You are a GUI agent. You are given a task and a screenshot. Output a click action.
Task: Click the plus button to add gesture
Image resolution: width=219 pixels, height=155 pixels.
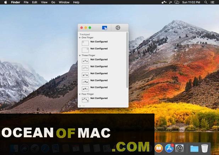pos(80,106)
